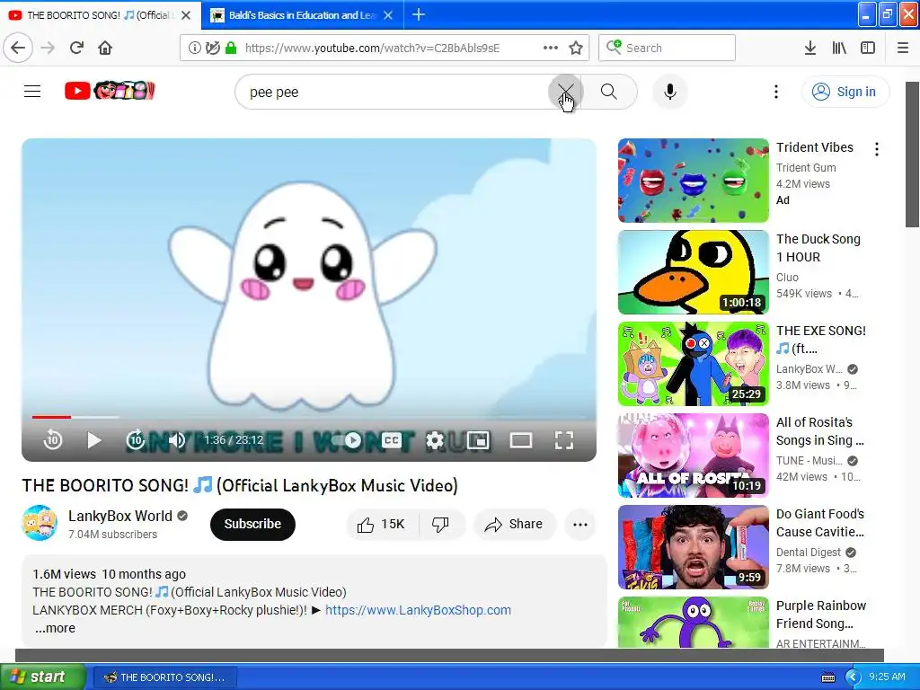Toggle closed captions CC
Screen dimensions: 920x690
pos(392,439)
